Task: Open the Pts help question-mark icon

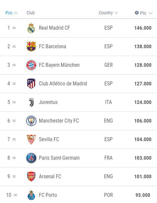Action: point(137,13)
